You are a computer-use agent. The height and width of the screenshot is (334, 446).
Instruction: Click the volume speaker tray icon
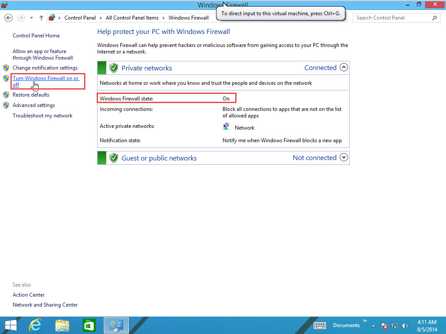[x=405, y=325]
